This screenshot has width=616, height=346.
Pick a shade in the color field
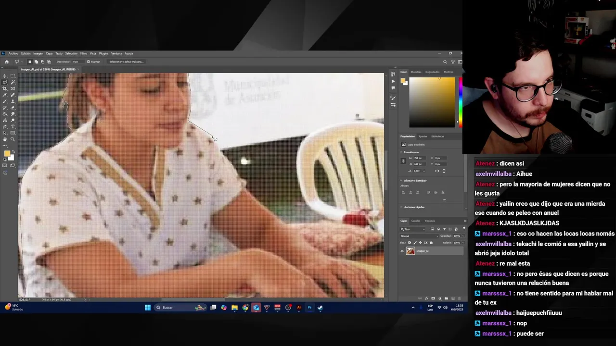(x=432, y=102)
